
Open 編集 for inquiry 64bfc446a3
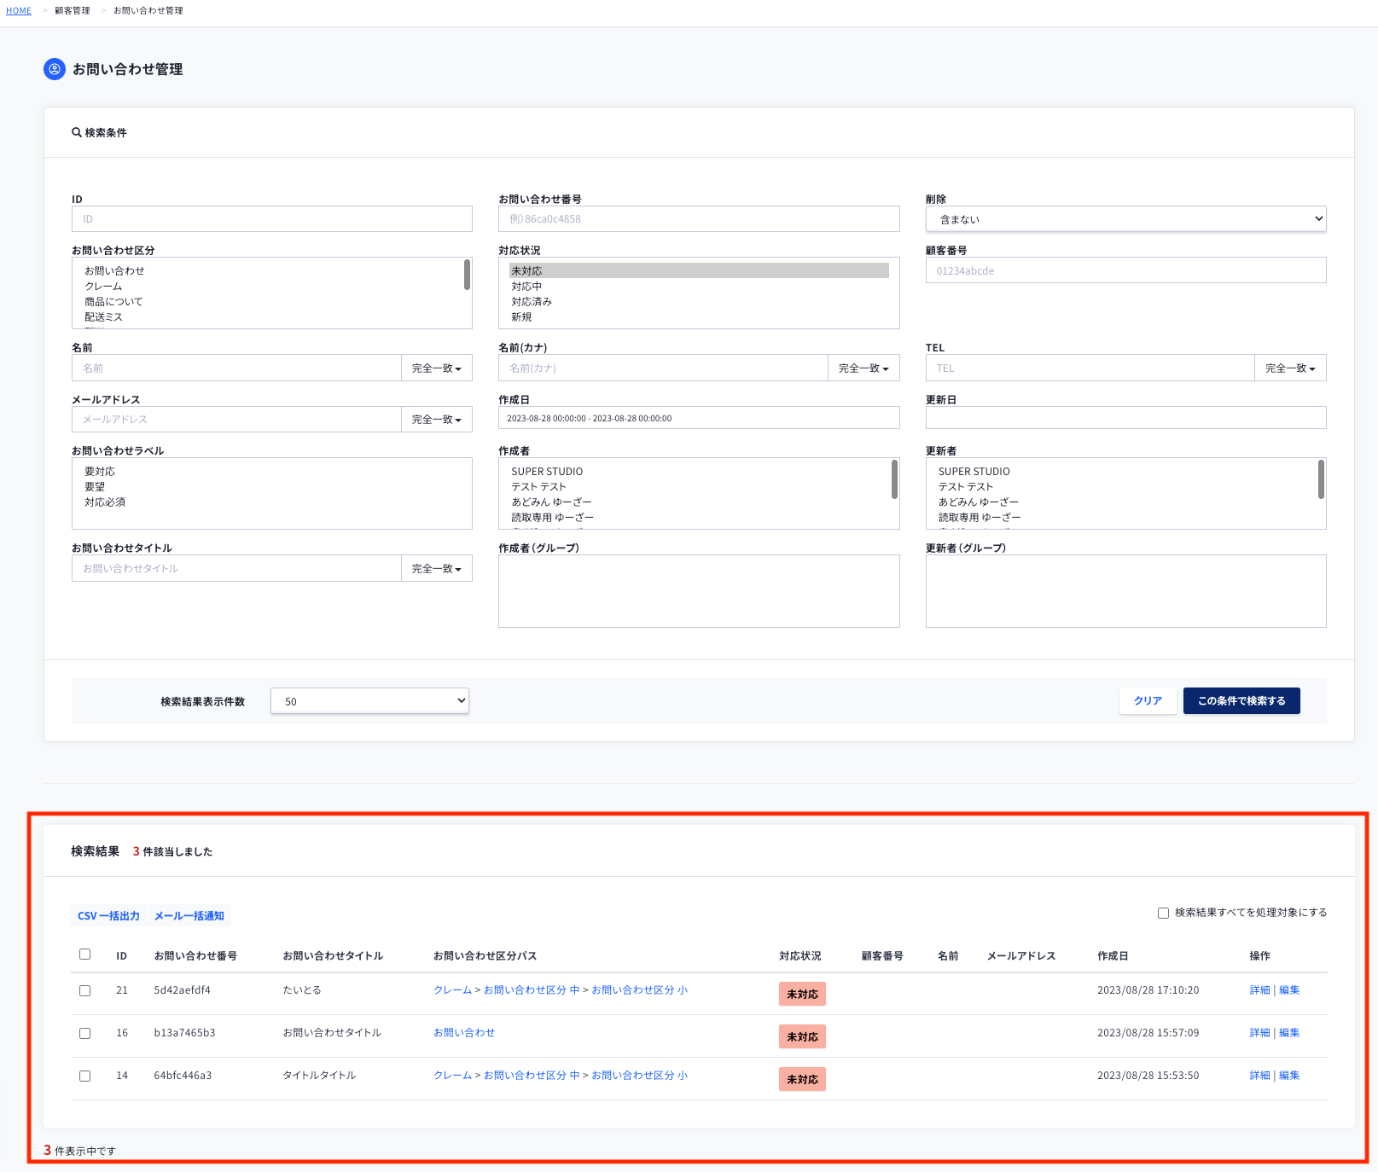pos(1289,1075)
